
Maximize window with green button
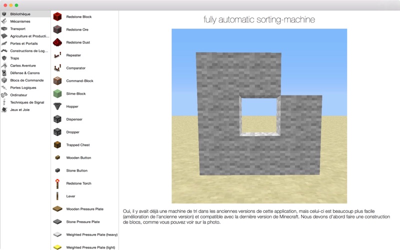point(16,5)
